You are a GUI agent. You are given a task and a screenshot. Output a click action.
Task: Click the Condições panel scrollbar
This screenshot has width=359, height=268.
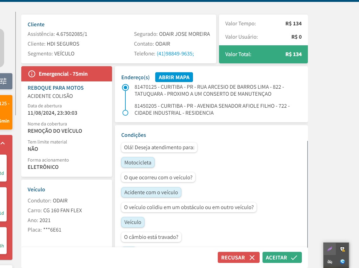(x=308, y=194)
